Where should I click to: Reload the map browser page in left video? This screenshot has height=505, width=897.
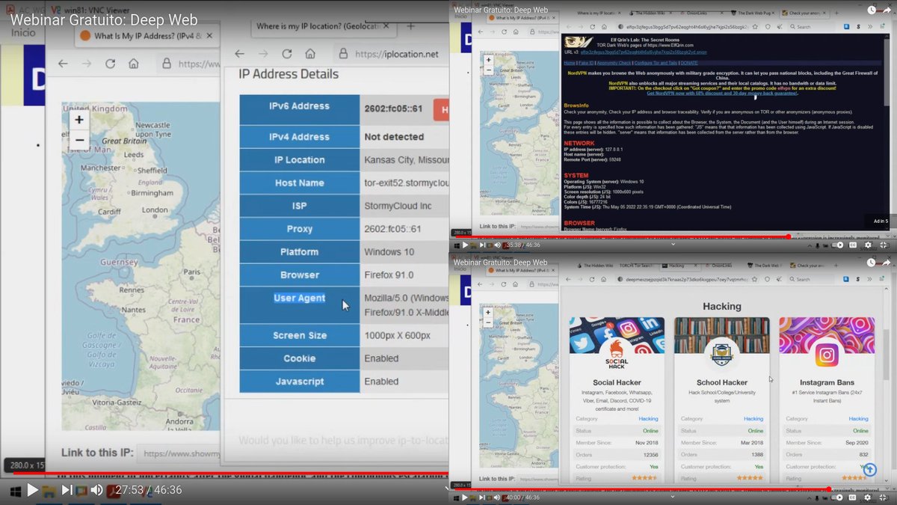point(110,64)
